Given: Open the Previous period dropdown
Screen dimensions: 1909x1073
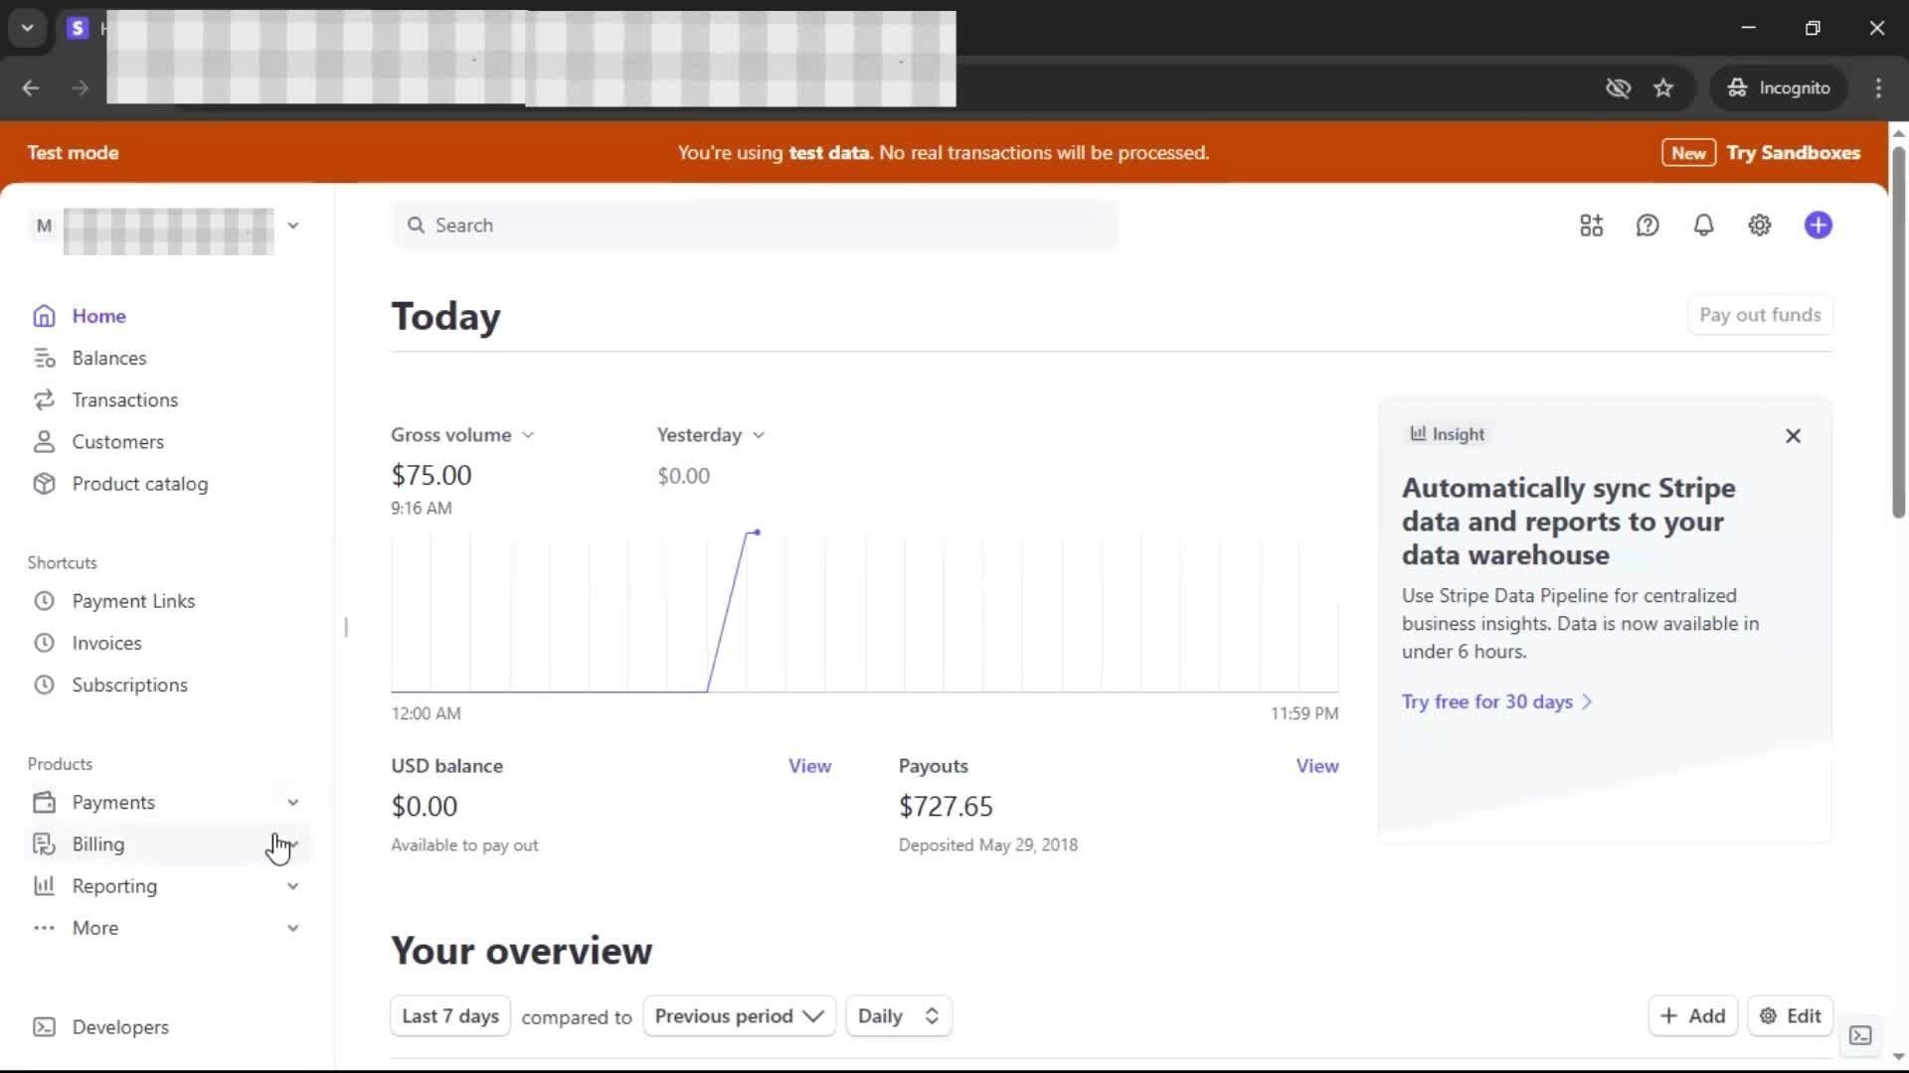Looking at the screenshot, I should [739, 1015].
